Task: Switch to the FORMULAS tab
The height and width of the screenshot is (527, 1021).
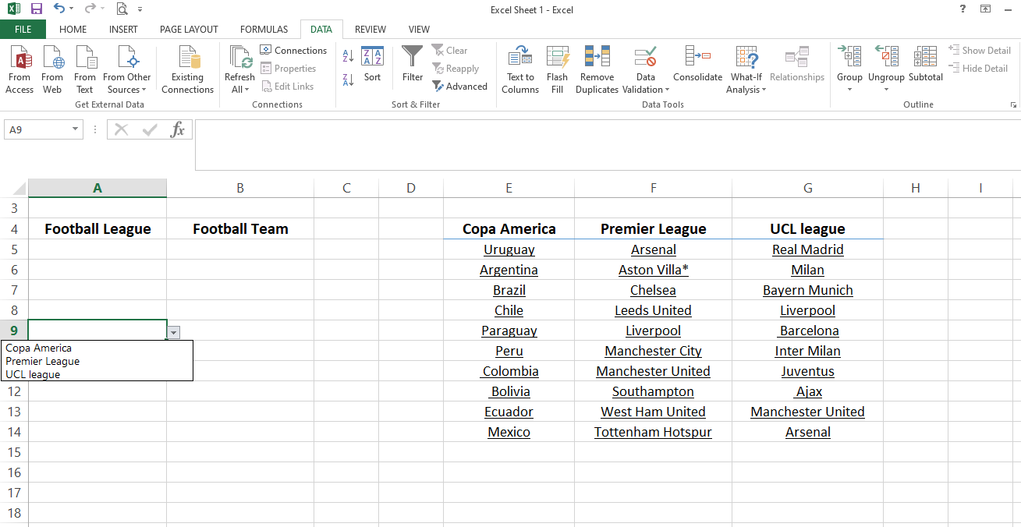Action: click(x=264, y=30)
